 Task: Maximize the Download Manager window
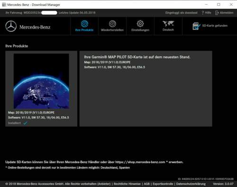219,5
